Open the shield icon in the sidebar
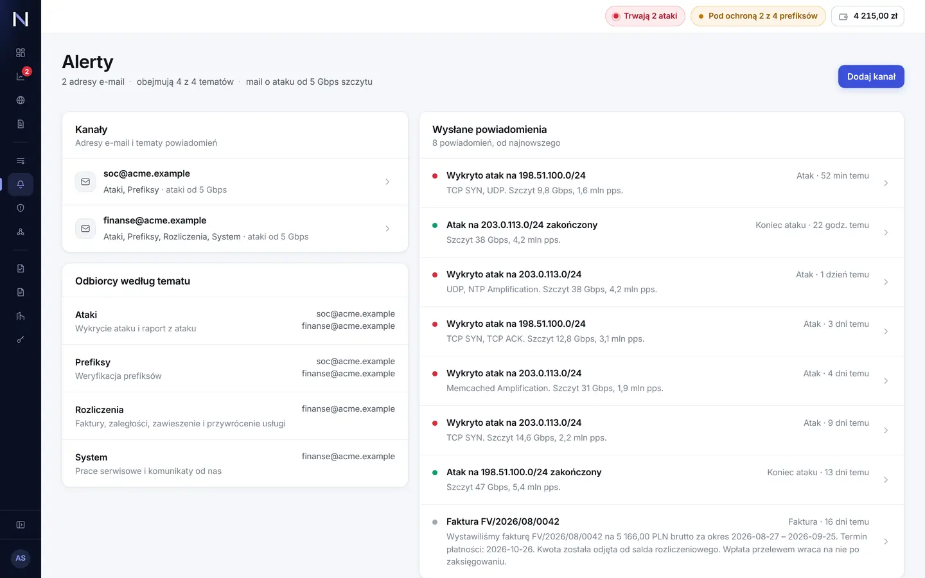The image size is (925, 578). [21, 208]
